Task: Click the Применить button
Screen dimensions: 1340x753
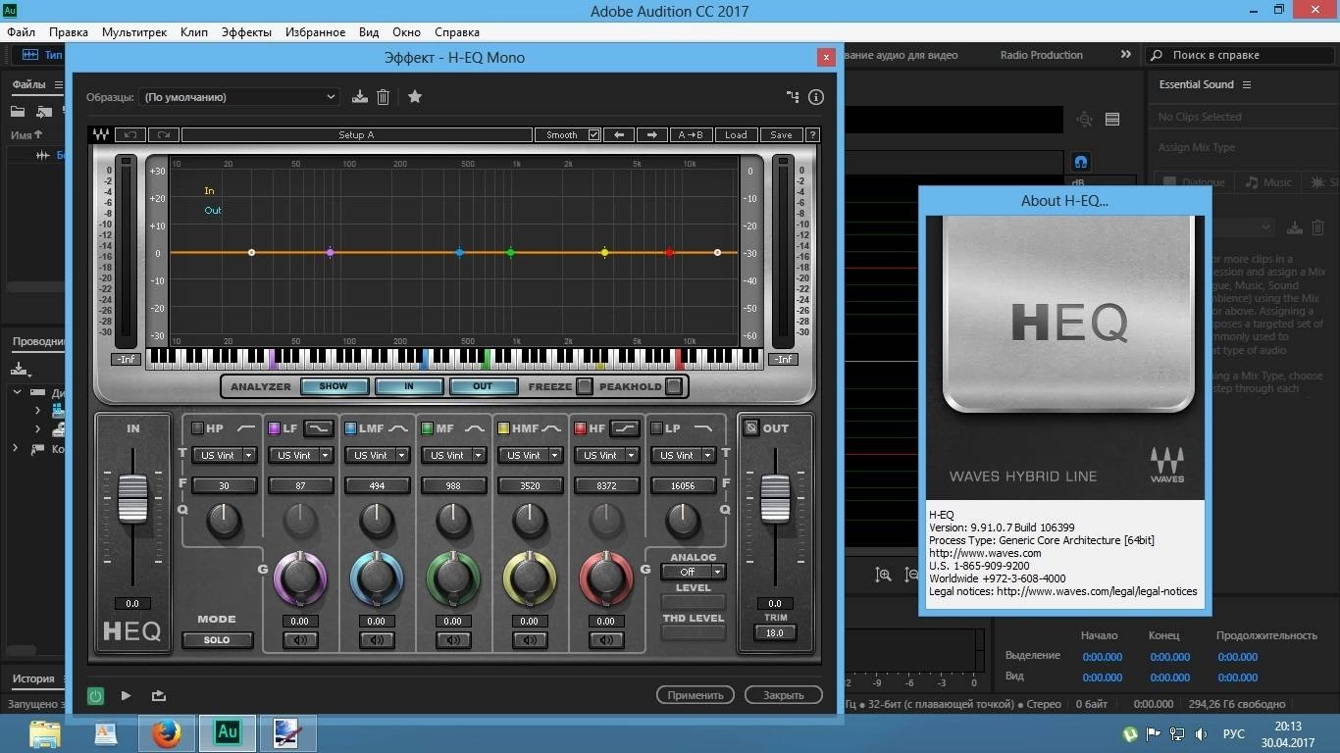Action: (696, 695)
